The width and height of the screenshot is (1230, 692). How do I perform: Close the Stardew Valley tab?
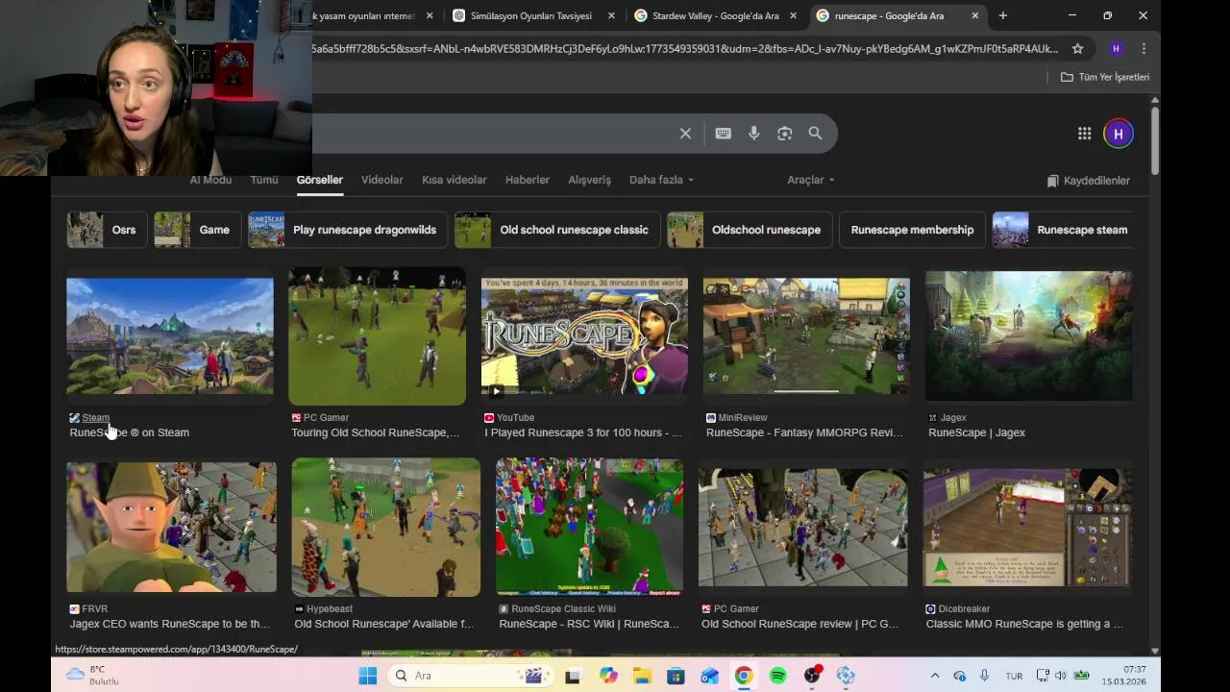[793, 15]
